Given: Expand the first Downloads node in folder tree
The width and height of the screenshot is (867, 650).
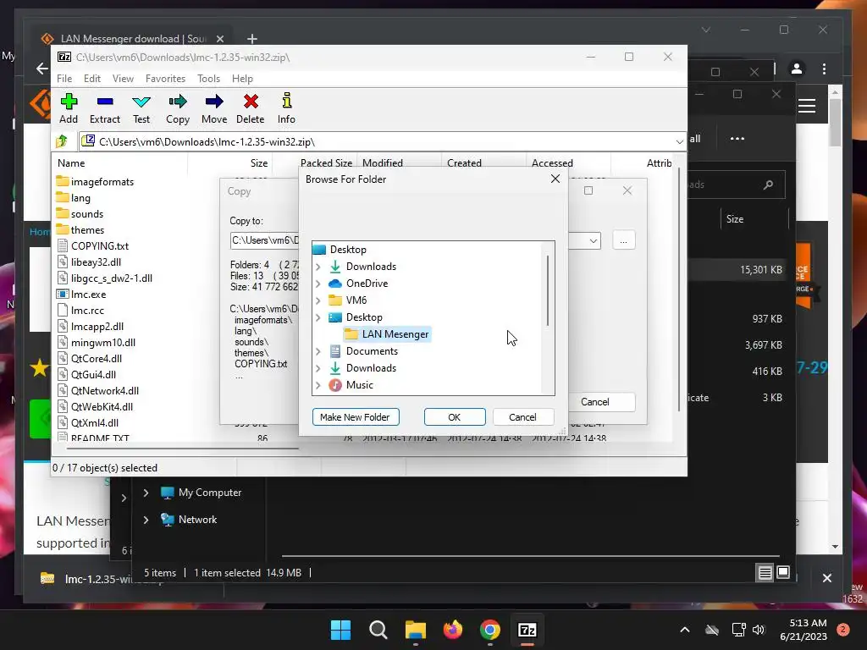Looking at the screenshot, I should click(318, 267).
